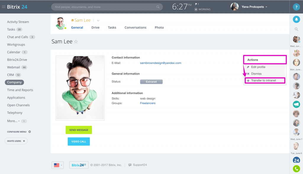This screenshot has height=174, width=303.
Task: Open the notifications bell icon
Action: (x=296, y=19)
